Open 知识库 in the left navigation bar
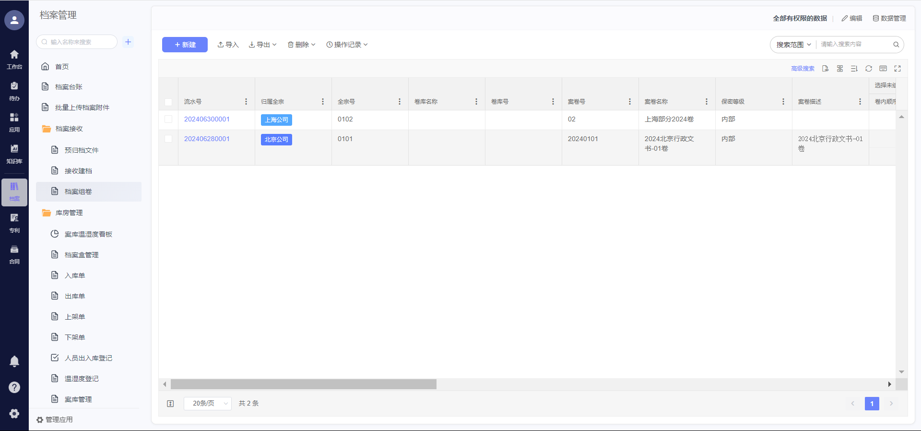 [14, 154]
